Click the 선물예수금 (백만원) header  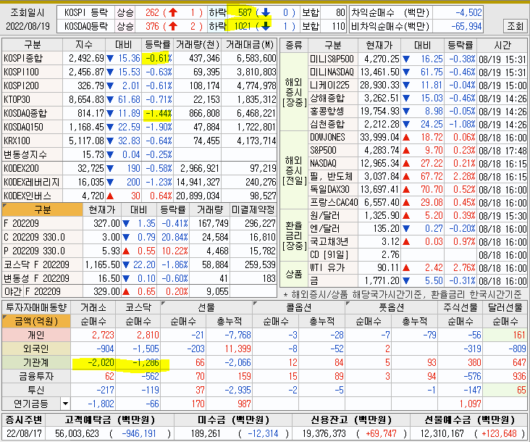click(469, 420)
